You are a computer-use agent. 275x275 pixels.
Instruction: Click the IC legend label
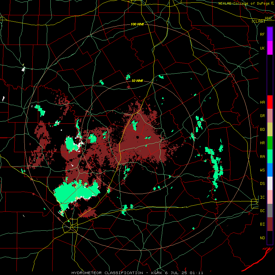tap(262, 197)
